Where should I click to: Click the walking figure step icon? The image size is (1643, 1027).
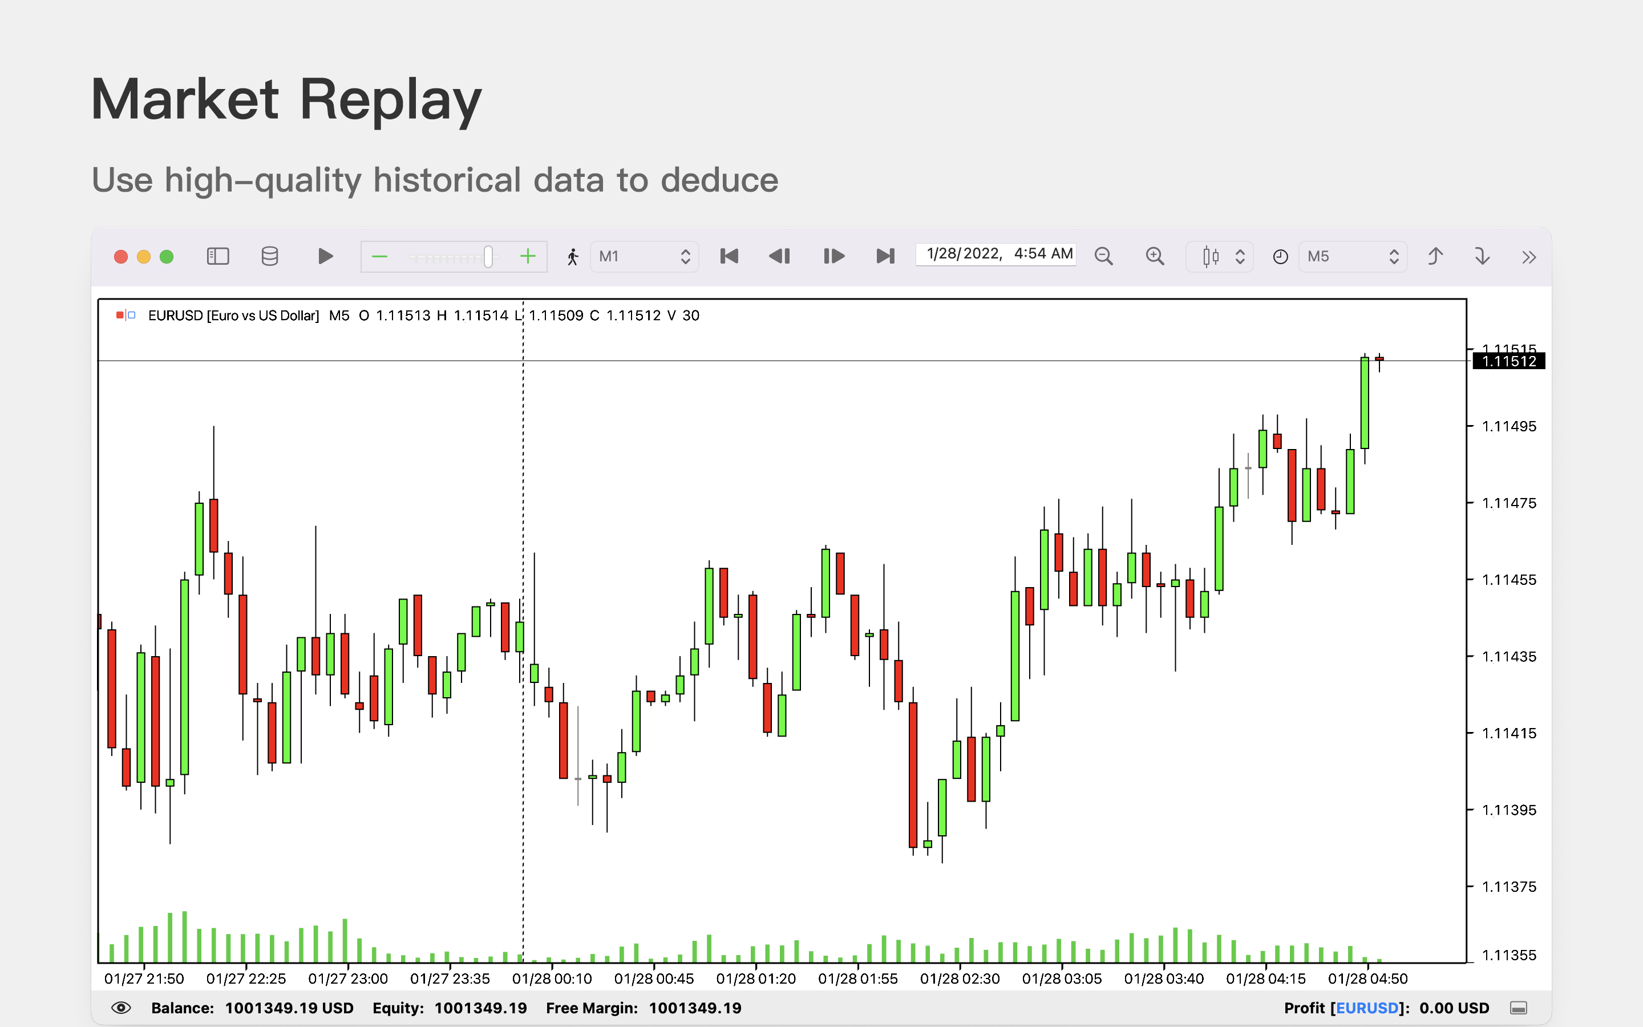coord(572,257)
